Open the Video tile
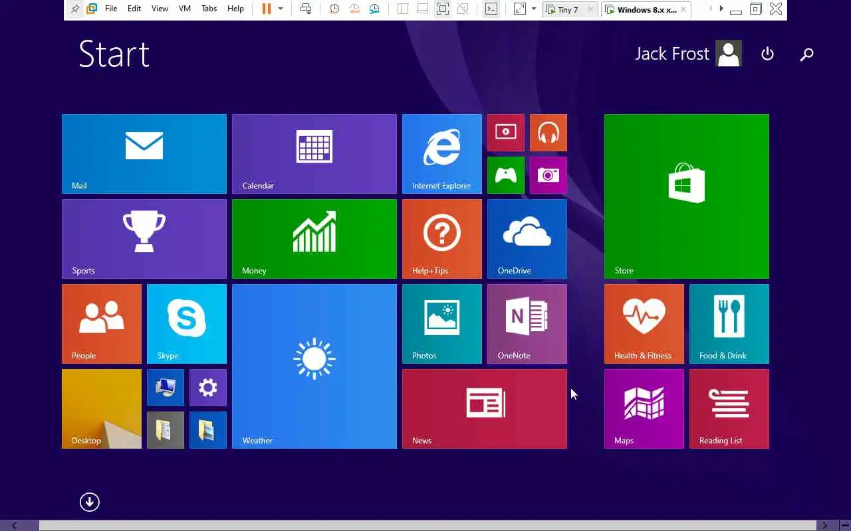The height and width of the screenshot is (531, 851). point(506,133)
